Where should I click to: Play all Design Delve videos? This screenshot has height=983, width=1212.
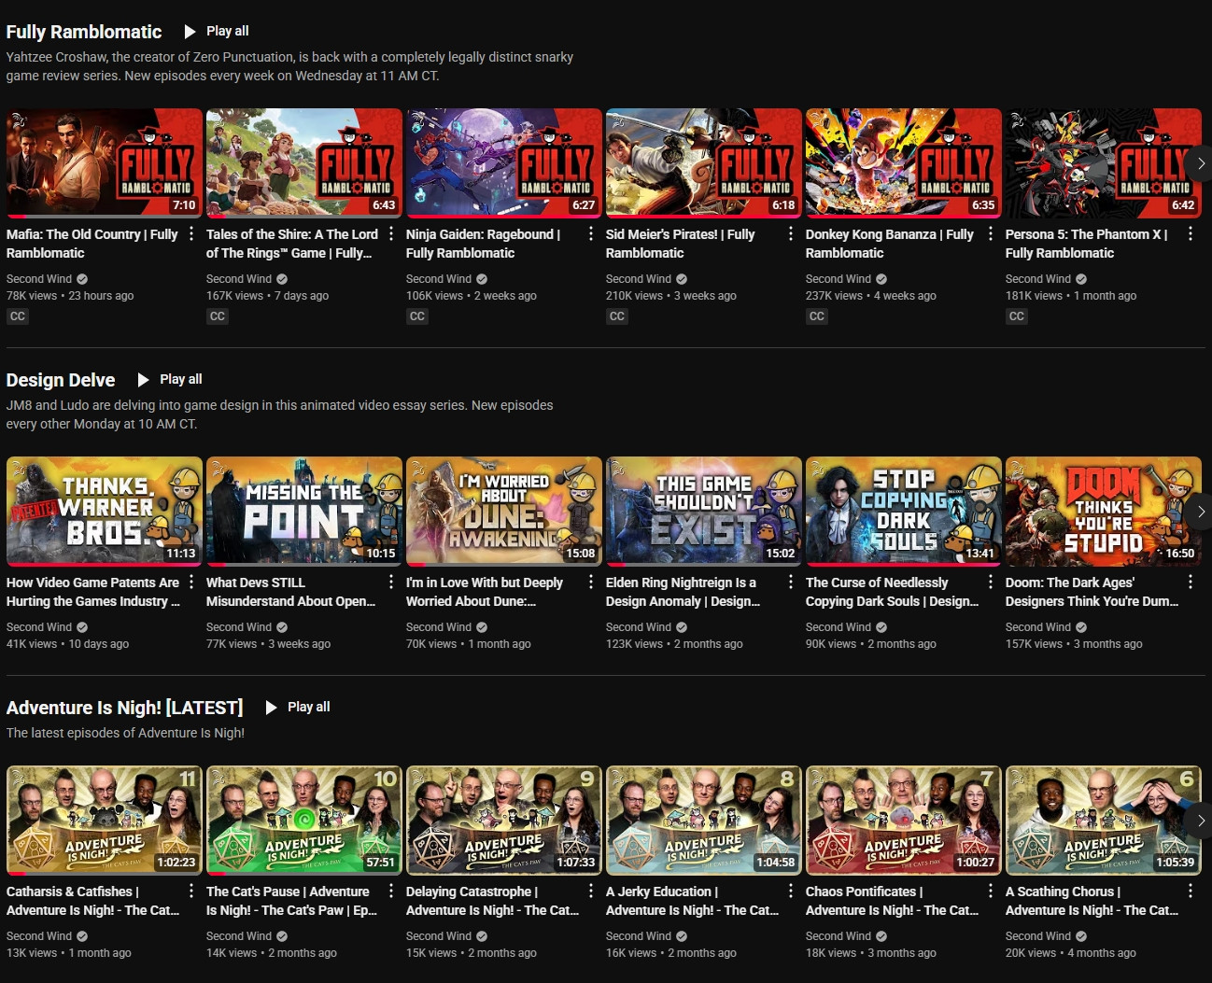click(x=170, y=379)
